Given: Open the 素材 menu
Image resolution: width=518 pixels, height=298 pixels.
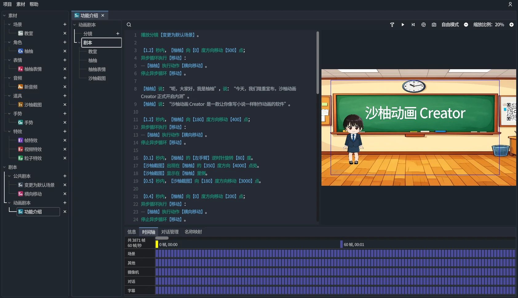Looking at the screenshot, I should click(x=21, y=4).
